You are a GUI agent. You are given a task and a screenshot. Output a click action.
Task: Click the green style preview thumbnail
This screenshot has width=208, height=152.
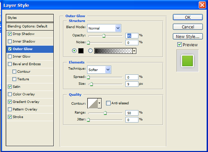[188, 60]
